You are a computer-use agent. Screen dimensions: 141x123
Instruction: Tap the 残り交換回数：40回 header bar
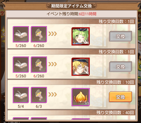click(71, 113)
